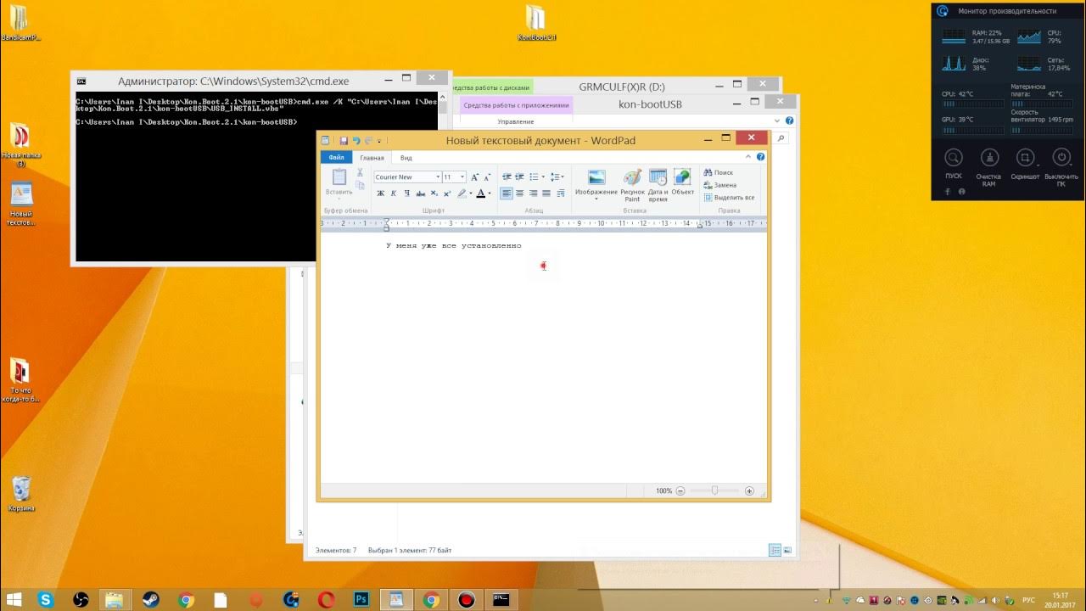1086x611 pixels.
Task: Click Средства работы с дисками tab
Action: click(491, 87)
